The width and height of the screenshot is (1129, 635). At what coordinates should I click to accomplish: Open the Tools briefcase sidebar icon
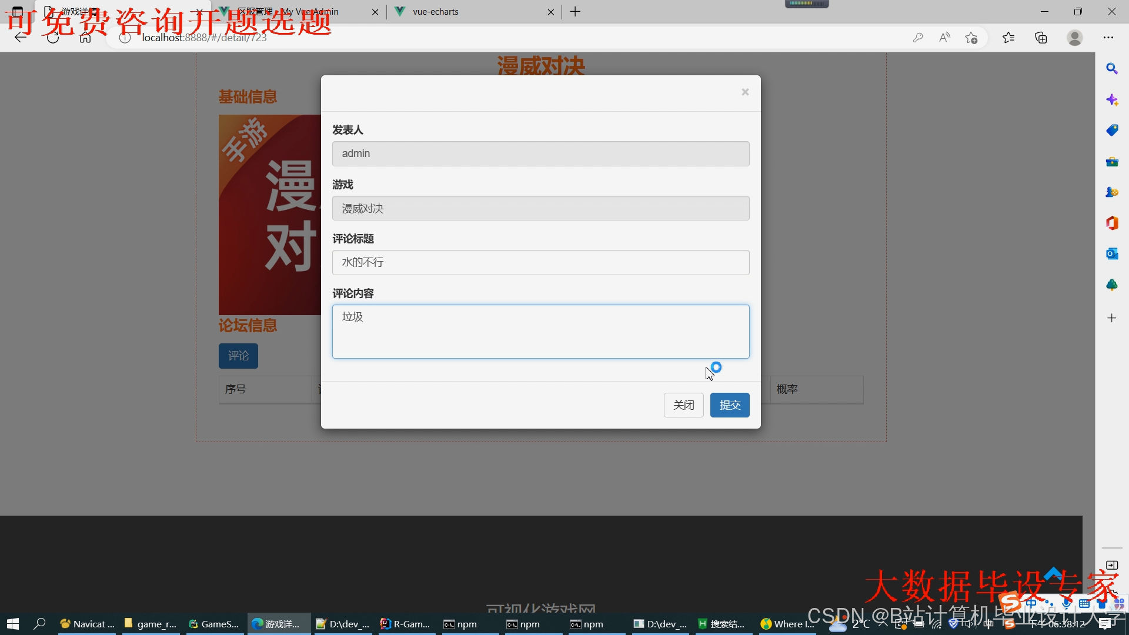click(1111, 162)
